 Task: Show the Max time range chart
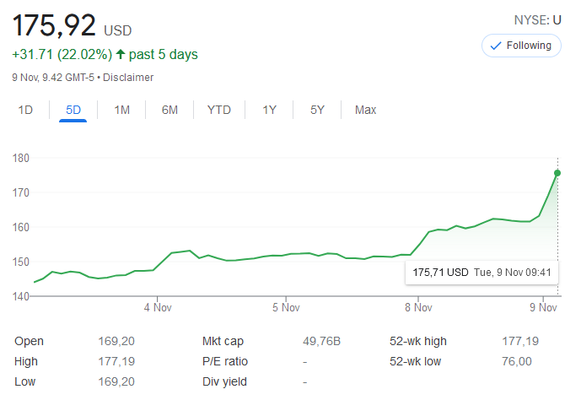click(366, 110)
